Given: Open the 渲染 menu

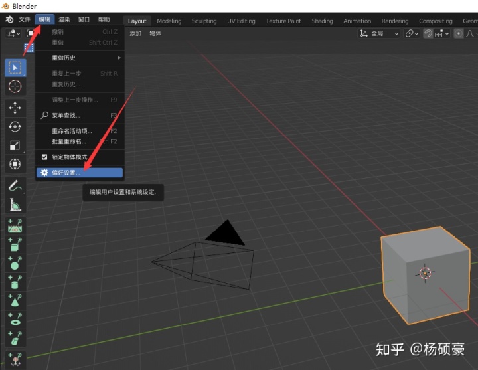Looking at the screenshot, I should pyautogui.click(x=64, y=19).
